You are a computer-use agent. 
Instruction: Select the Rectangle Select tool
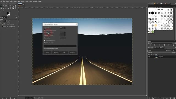coord(3,6)
